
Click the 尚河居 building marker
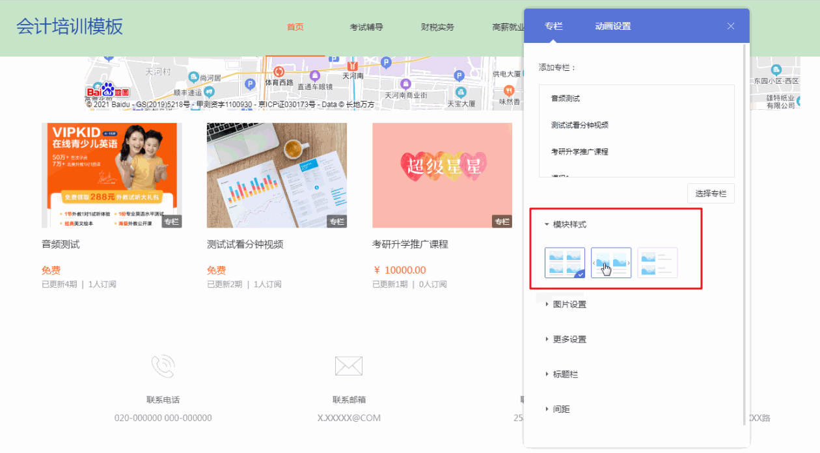[193, 78]
